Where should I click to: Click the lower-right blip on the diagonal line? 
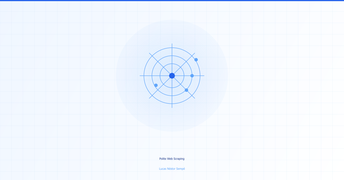pos(186,90)
